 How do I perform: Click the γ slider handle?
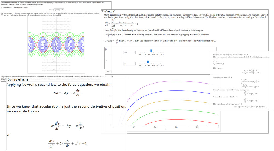click(x=148, y=62)
